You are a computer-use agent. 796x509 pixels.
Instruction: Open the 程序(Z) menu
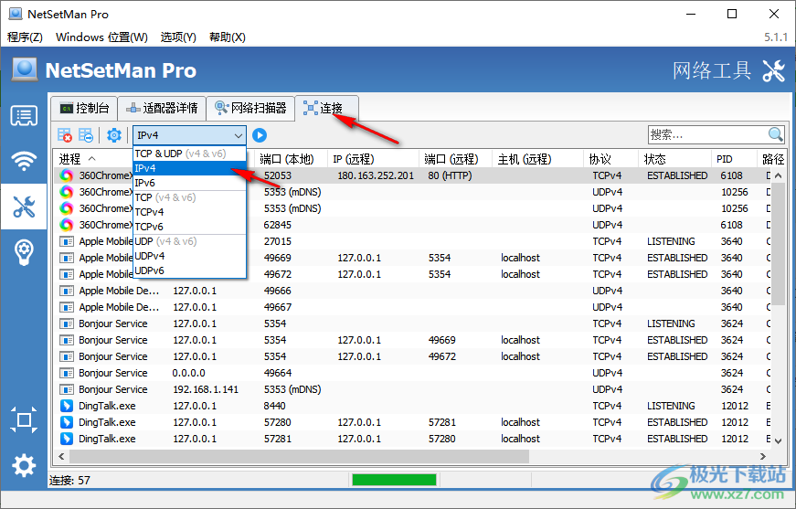click(25, 37)
